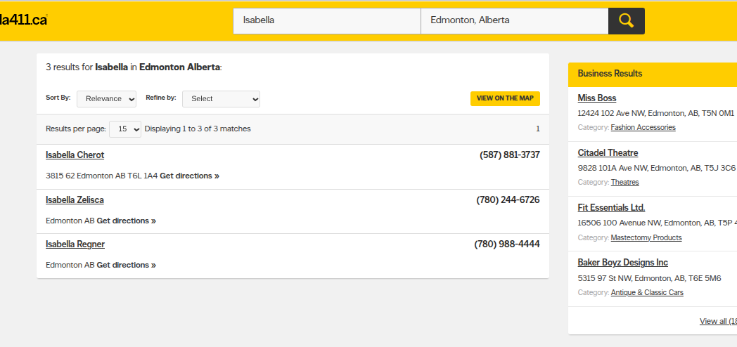This screenshot has width=737, height=347.
Task: Open the Isabella Zelisca listing
Action: [75, 200]
